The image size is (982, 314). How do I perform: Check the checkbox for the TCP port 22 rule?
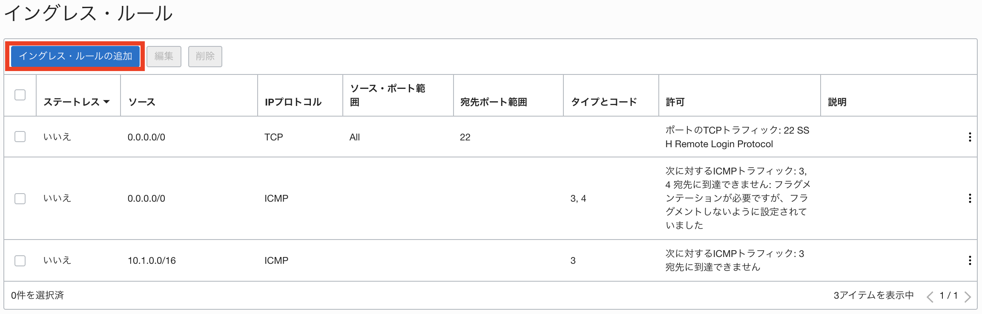(x=20, y=137)
